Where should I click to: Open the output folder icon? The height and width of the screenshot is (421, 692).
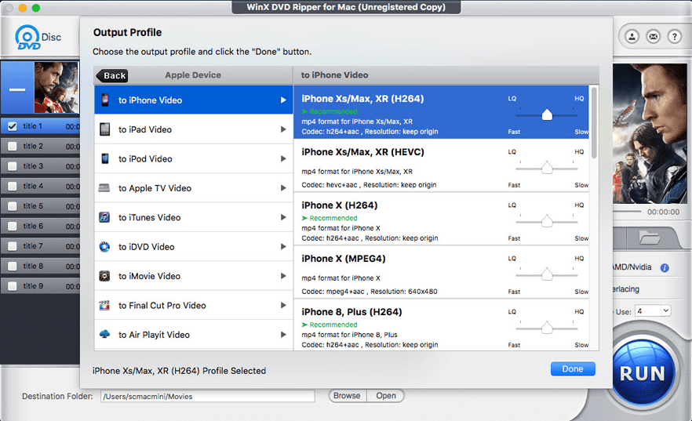650,238
